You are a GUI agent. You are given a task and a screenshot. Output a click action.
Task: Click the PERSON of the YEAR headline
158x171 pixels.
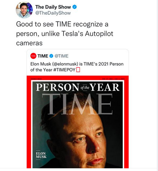[78, 87]
